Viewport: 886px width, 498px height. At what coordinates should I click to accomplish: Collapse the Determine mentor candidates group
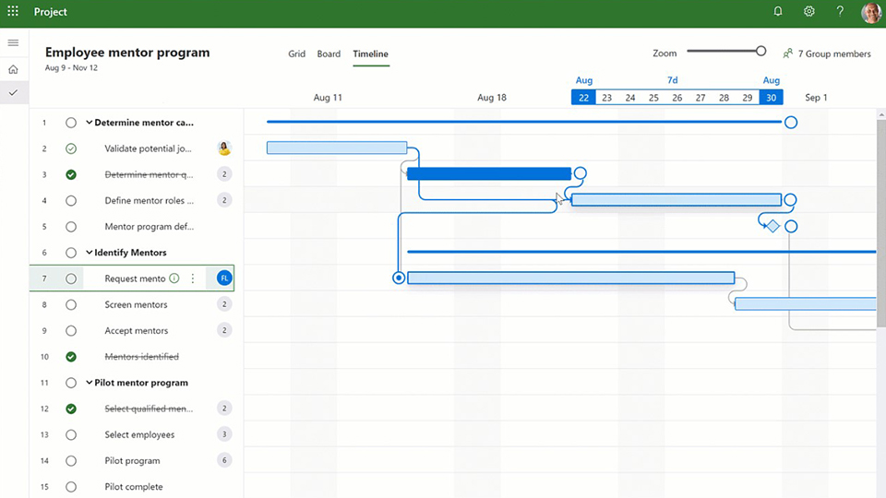(x=90, y=123)
